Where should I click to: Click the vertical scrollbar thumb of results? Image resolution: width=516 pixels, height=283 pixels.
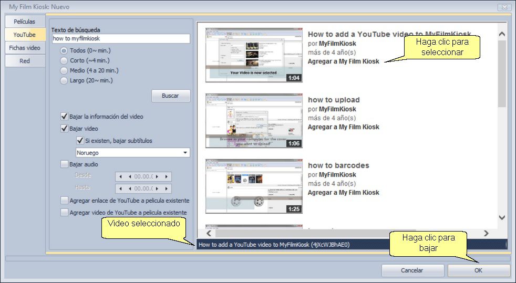(x=502, y=74)
